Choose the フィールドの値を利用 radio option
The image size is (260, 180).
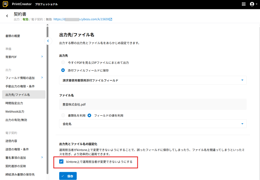point(89,115)
